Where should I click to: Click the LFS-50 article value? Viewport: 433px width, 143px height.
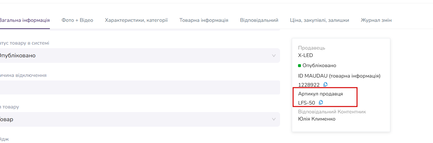(306, 103)
